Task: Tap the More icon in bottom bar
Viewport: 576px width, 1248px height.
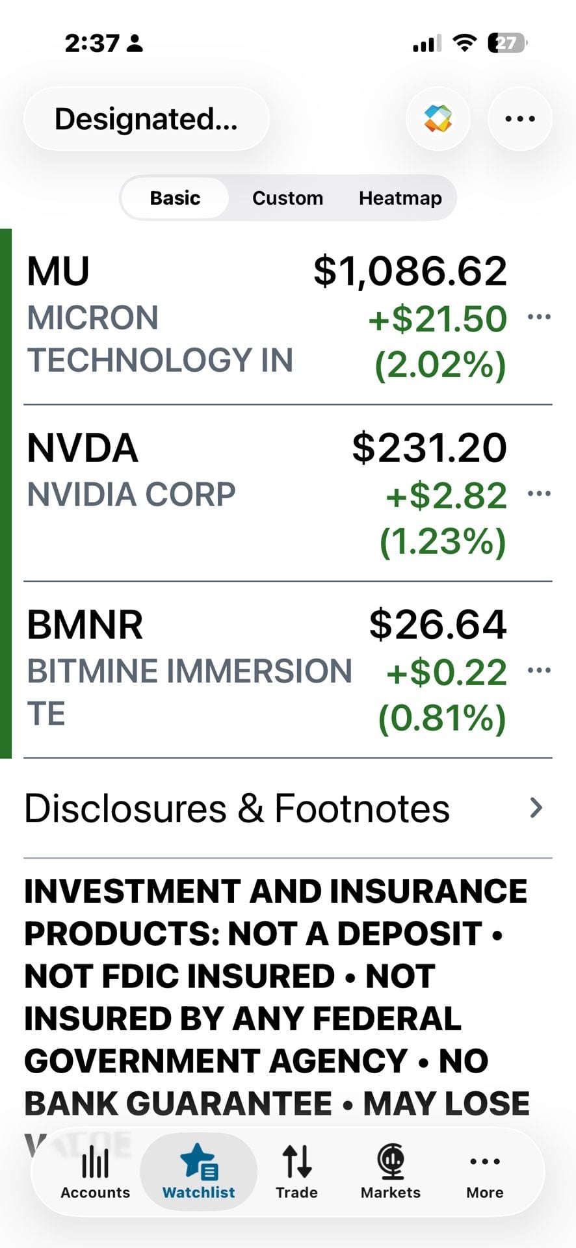Action: coord(485,1162)
